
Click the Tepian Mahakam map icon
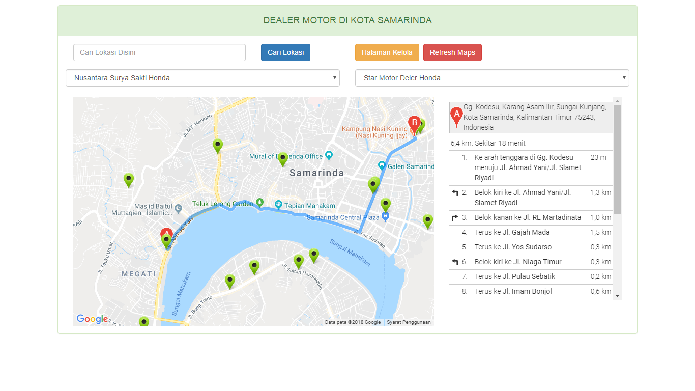click(278, 205)
